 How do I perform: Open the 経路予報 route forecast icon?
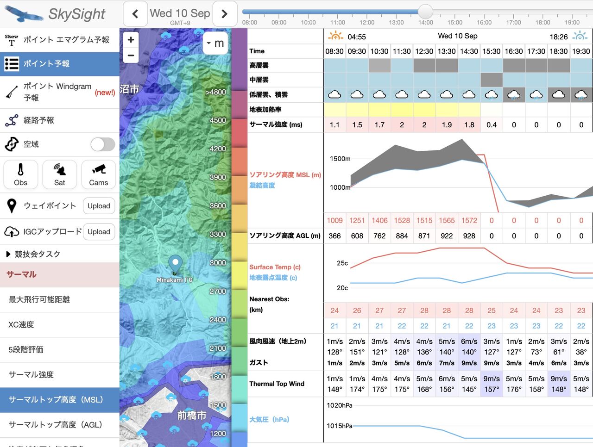[x=12, y=120]
